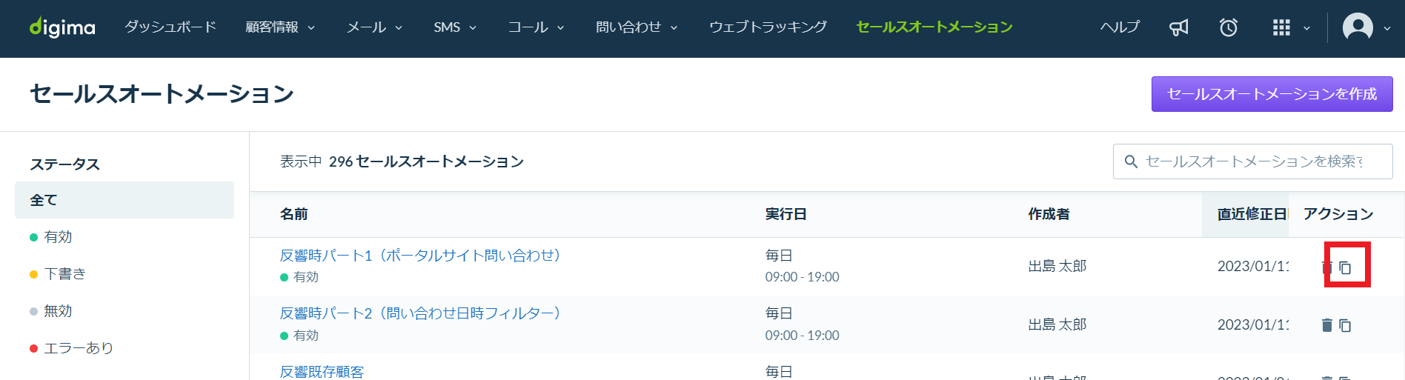The width and height of the screenshot is (1405, 380).
Task: Click セールスオートメーションを作成 button
Action: coord(1272,94)
